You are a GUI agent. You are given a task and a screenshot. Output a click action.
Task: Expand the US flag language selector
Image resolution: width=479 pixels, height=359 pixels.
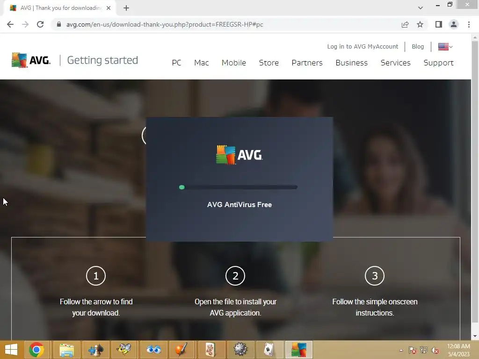coord(445,47)
